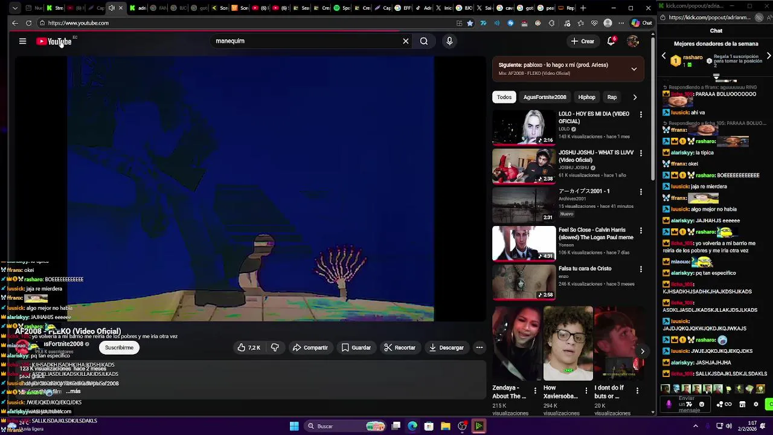The height and width of the screenshot is (435, 773).
Task: Like the video with 7,2 K
Action: point(249,347)
